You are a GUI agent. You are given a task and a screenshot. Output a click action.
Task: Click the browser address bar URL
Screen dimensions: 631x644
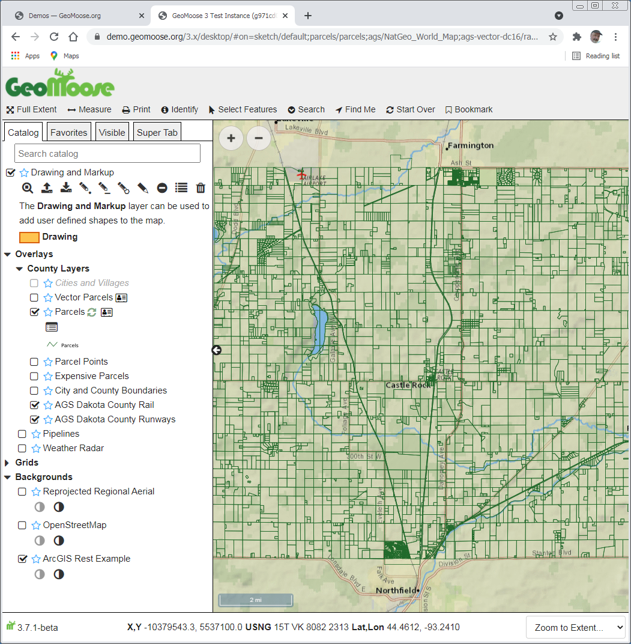coord(322,37)
